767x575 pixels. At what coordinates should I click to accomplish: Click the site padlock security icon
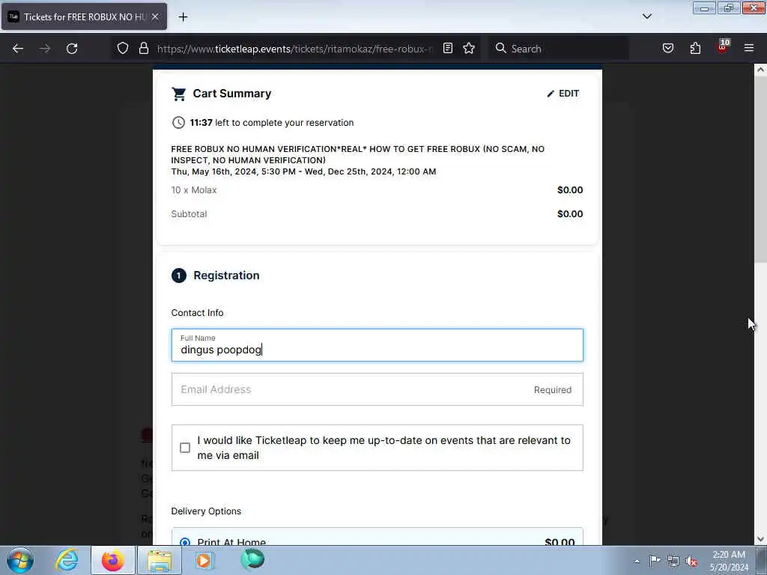(143, 49)
